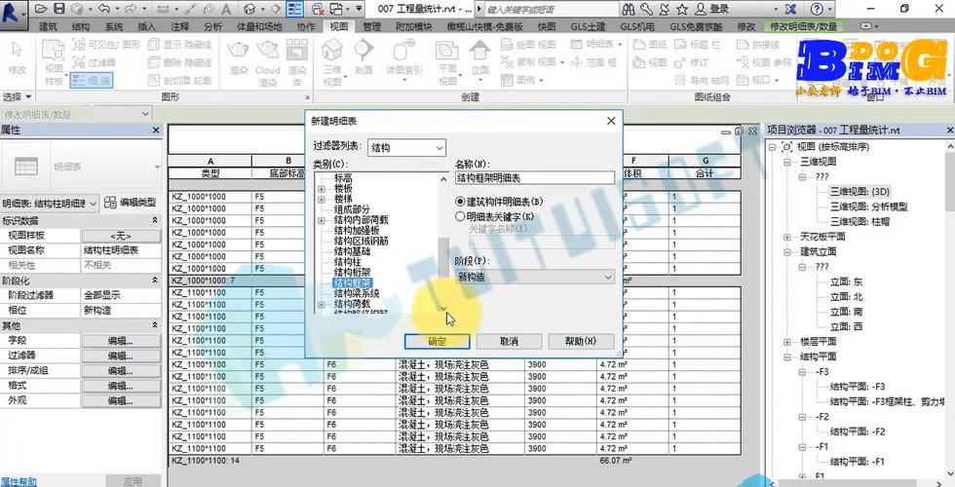Confirm dialog with 确定 button
Viewport: 955px width, 487px height.
click(438, 342)
